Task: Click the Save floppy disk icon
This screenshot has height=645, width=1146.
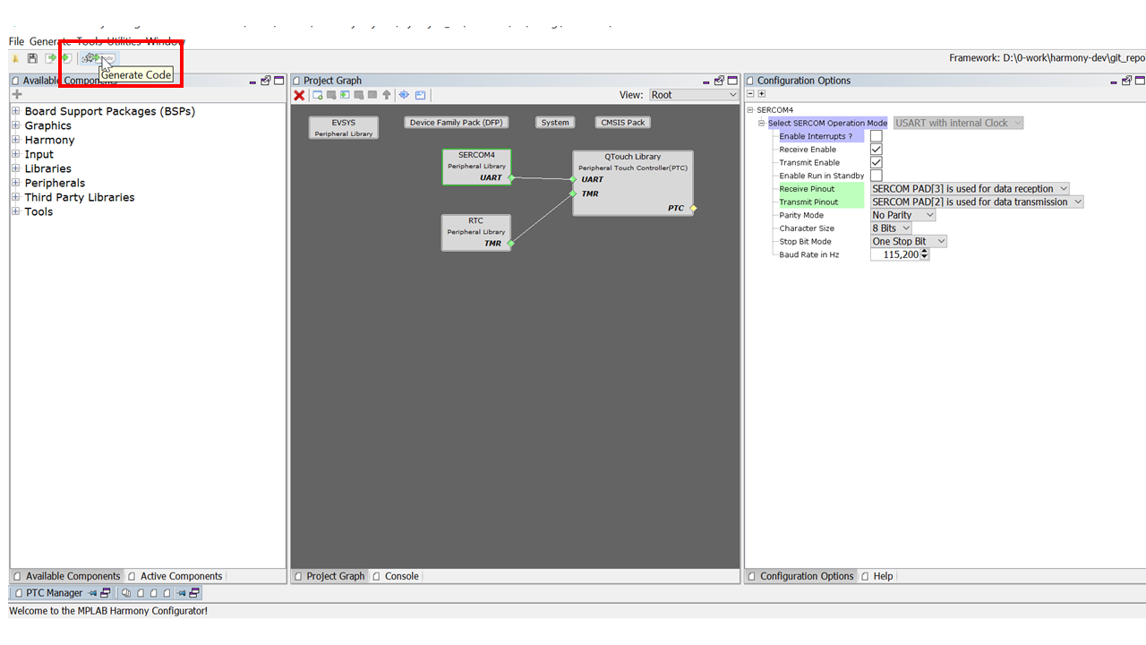Action: click(x=32, y=58)
